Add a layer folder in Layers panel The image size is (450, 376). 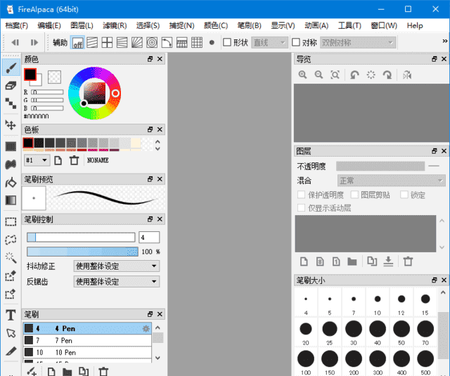click(x=352, y=261)
